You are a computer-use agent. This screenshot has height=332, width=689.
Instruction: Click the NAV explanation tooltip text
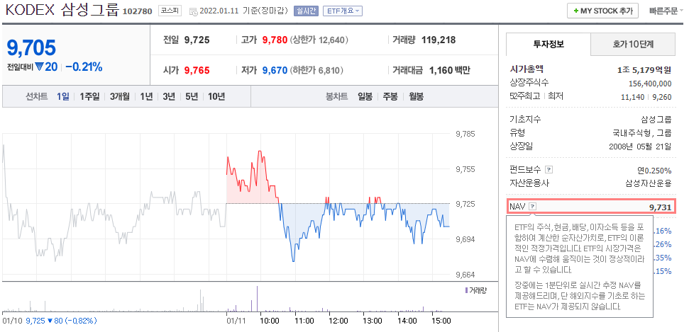(x=579, y=265)
